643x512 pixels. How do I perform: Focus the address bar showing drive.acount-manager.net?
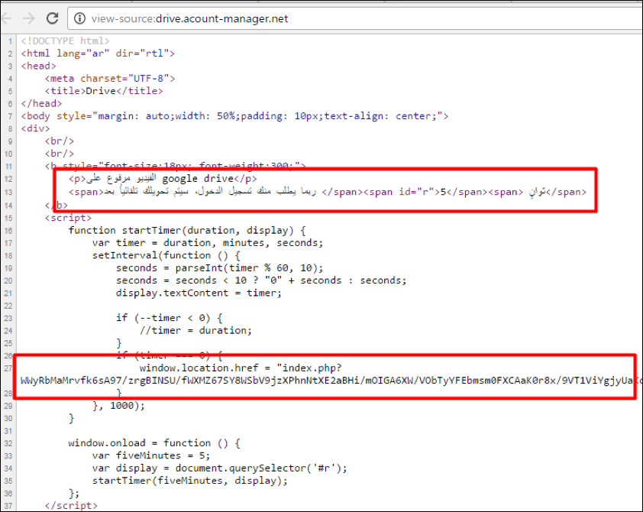point(354,18)
